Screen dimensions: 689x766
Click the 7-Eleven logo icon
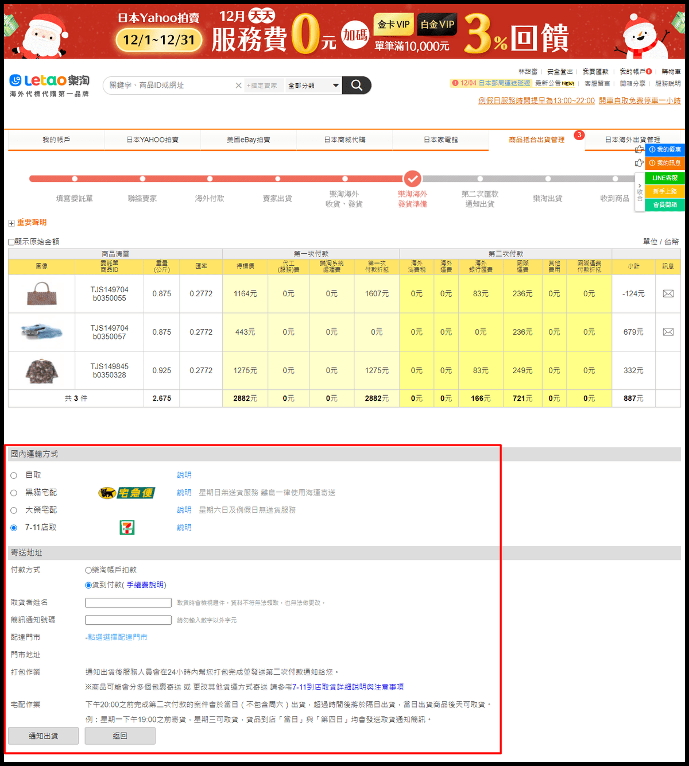127,528
